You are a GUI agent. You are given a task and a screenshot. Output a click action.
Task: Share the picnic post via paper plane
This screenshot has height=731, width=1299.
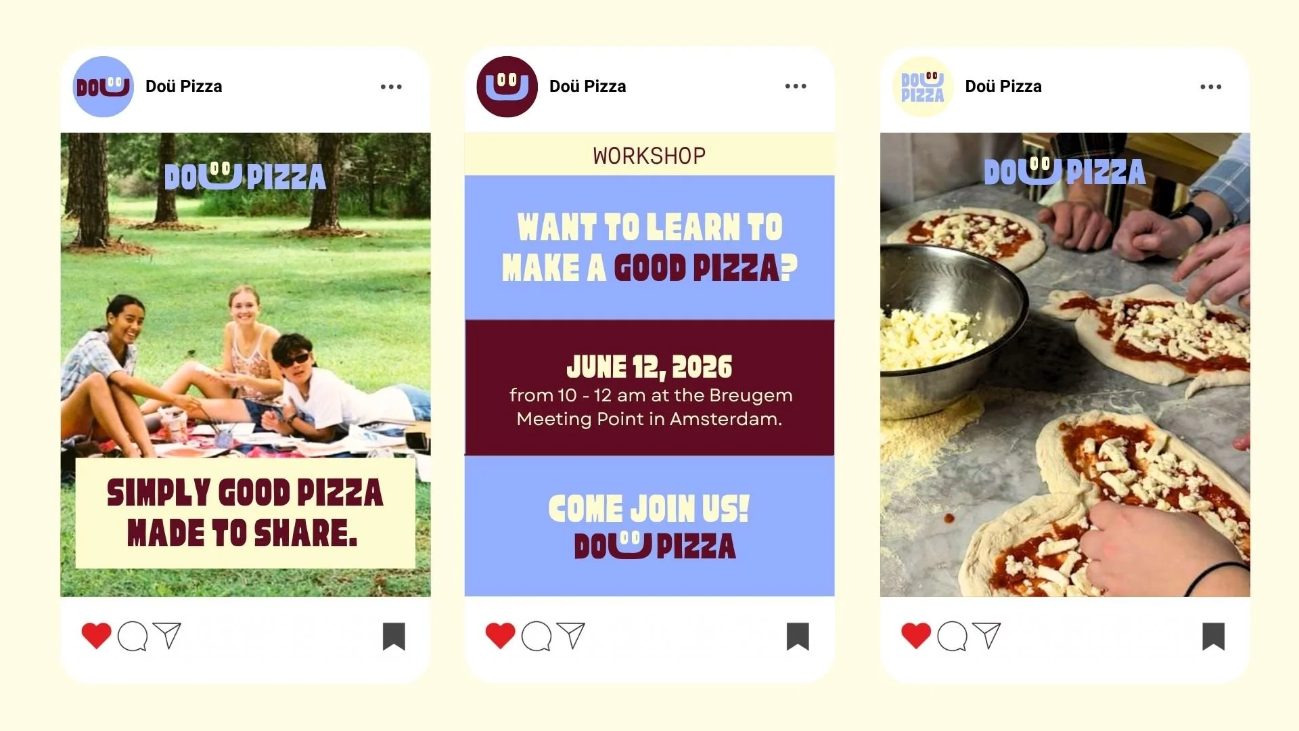tap(167, 635)
